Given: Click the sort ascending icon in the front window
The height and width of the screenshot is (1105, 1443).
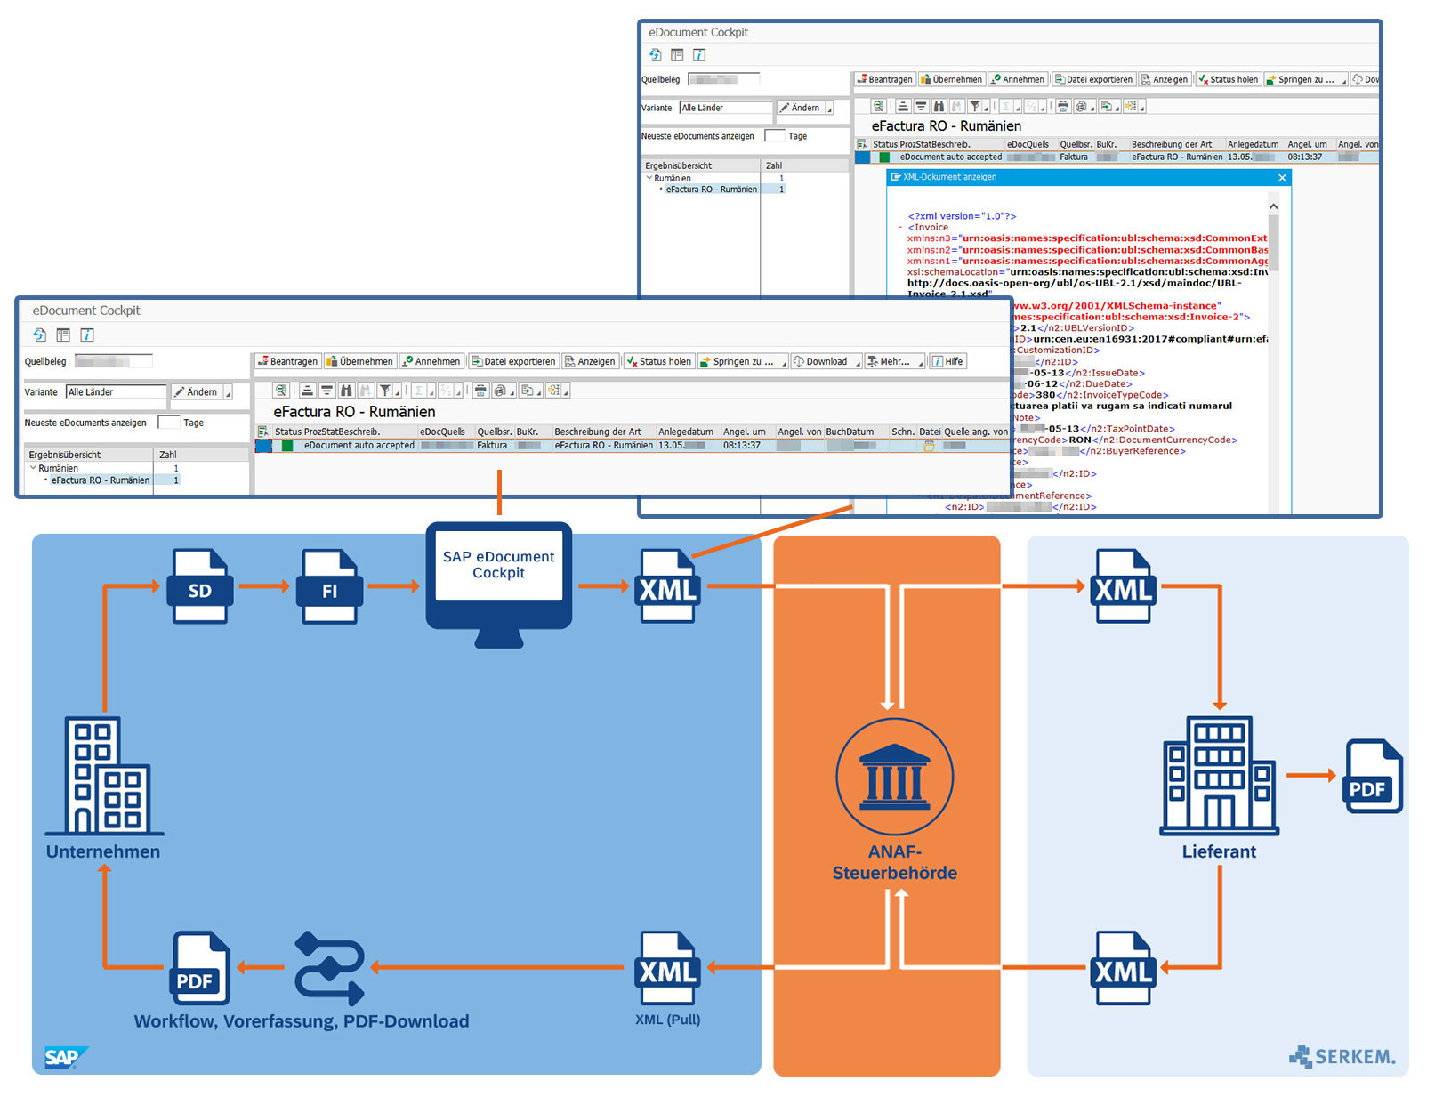Looking at the screenshot, I should tap(307, 391).
